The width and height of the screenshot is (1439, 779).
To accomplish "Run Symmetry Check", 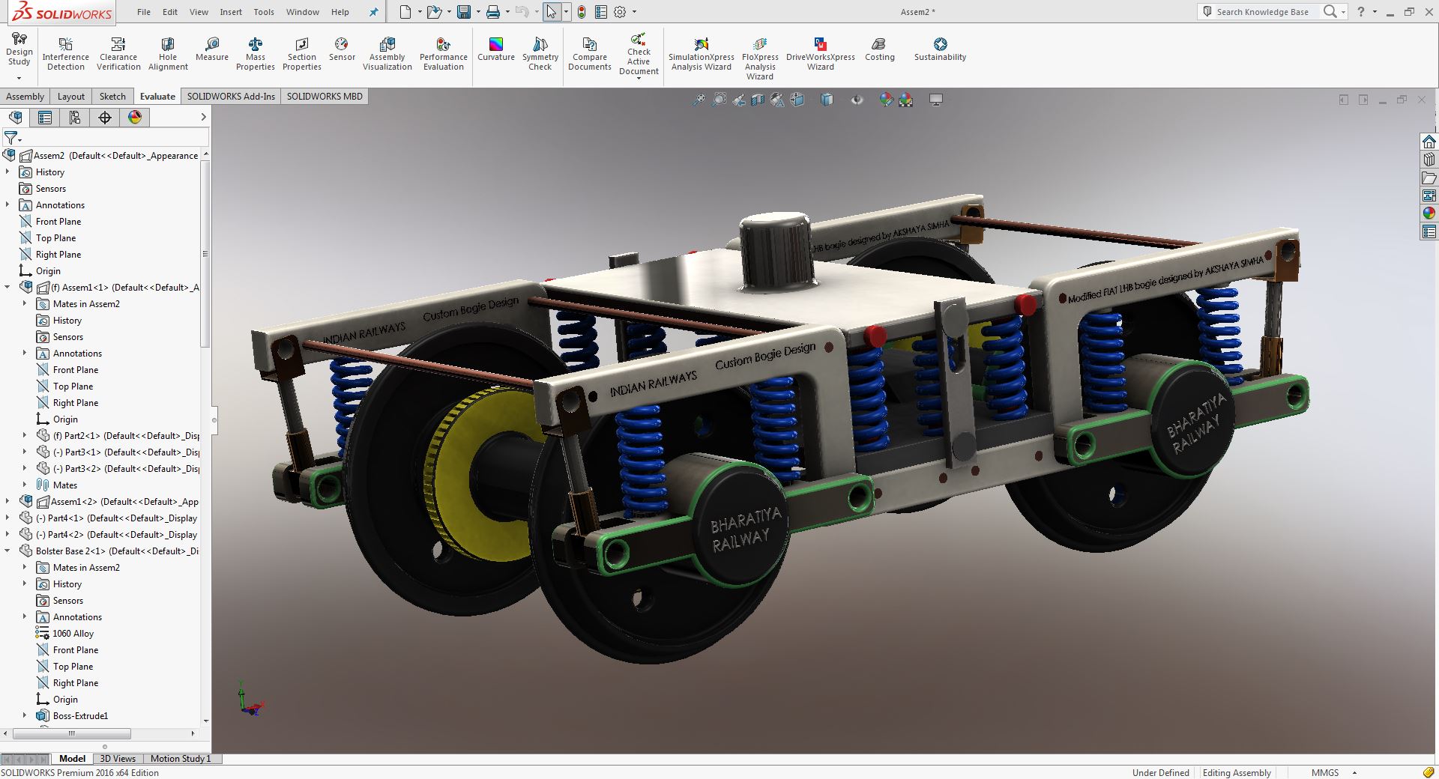I will [x=540, y=54].
